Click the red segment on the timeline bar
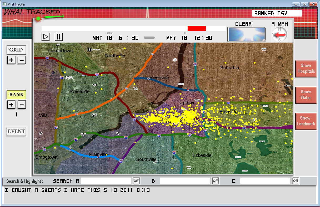This screenshot has width=320, height=207. (197, 28)
